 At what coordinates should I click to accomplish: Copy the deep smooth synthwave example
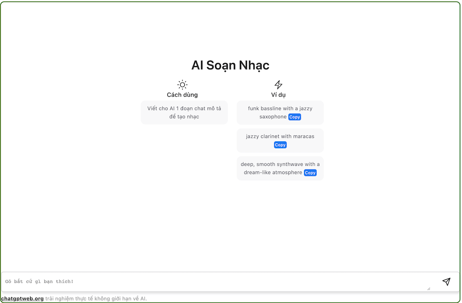click(310, 173)
